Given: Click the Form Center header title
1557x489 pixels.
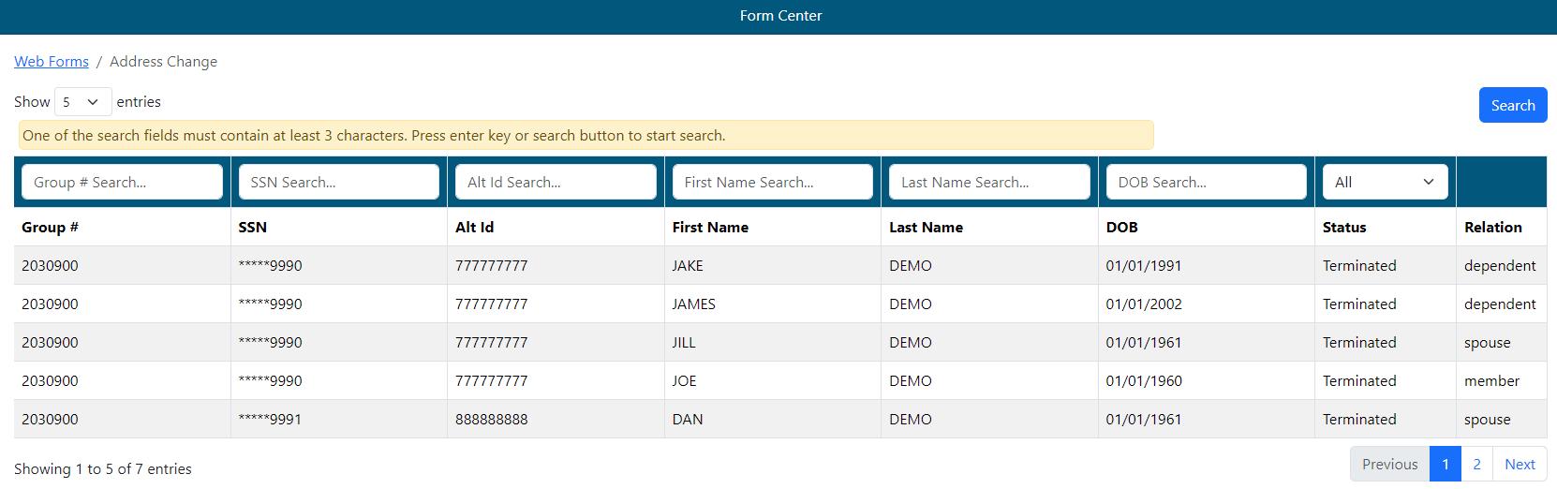Looking at the screenshot, I should pos(780,16).
